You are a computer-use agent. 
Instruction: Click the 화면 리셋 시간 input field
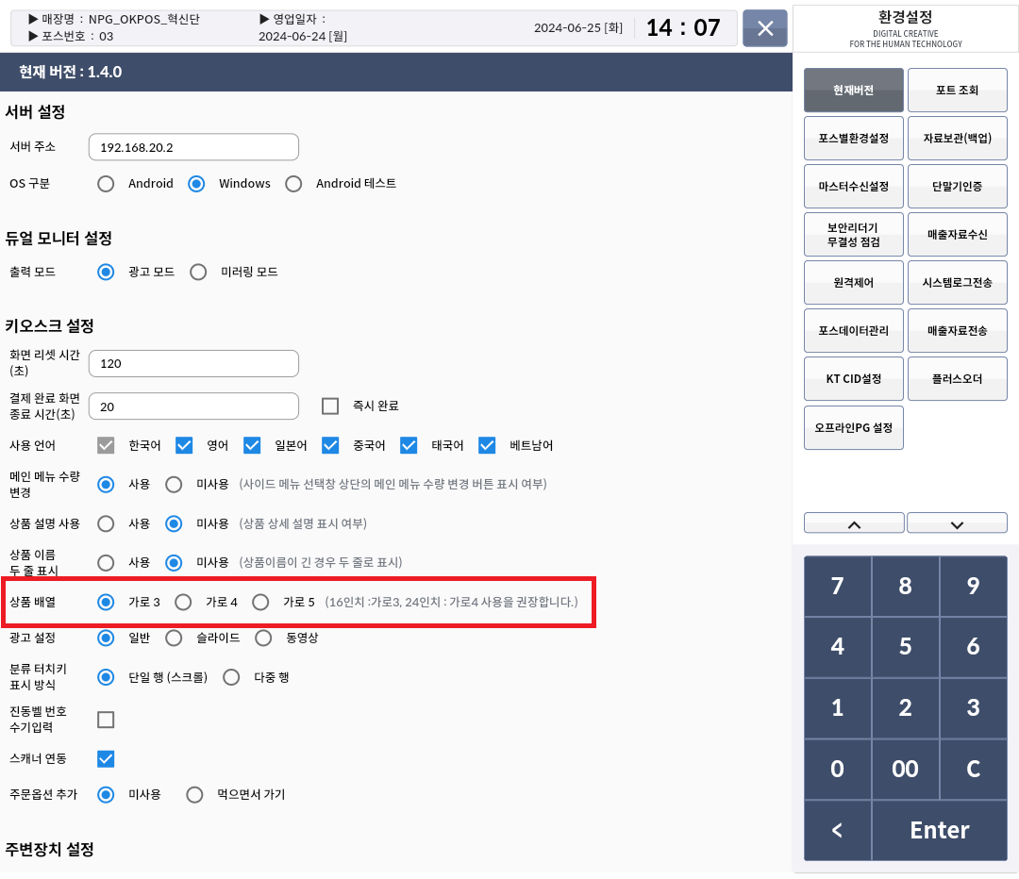[193, 364]
